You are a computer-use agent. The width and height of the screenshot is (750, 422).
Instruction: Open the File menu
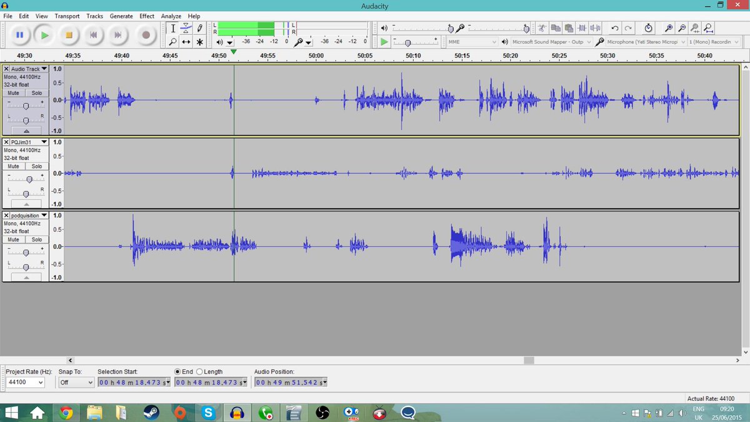coord(7,16)
